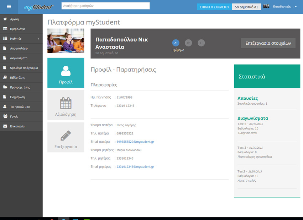Click the calendar icon beside Ημερολόγιο
The height and width of the screenshot is (220, 303).
click(x=5, y=29)
